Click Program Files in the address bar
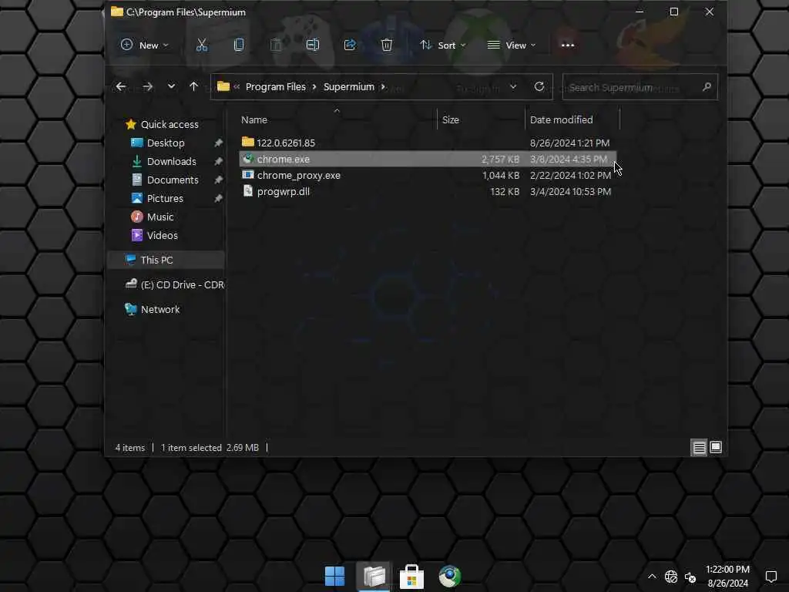Image resolution: width=789 pixels, height=592 pixels. [275, 86]
